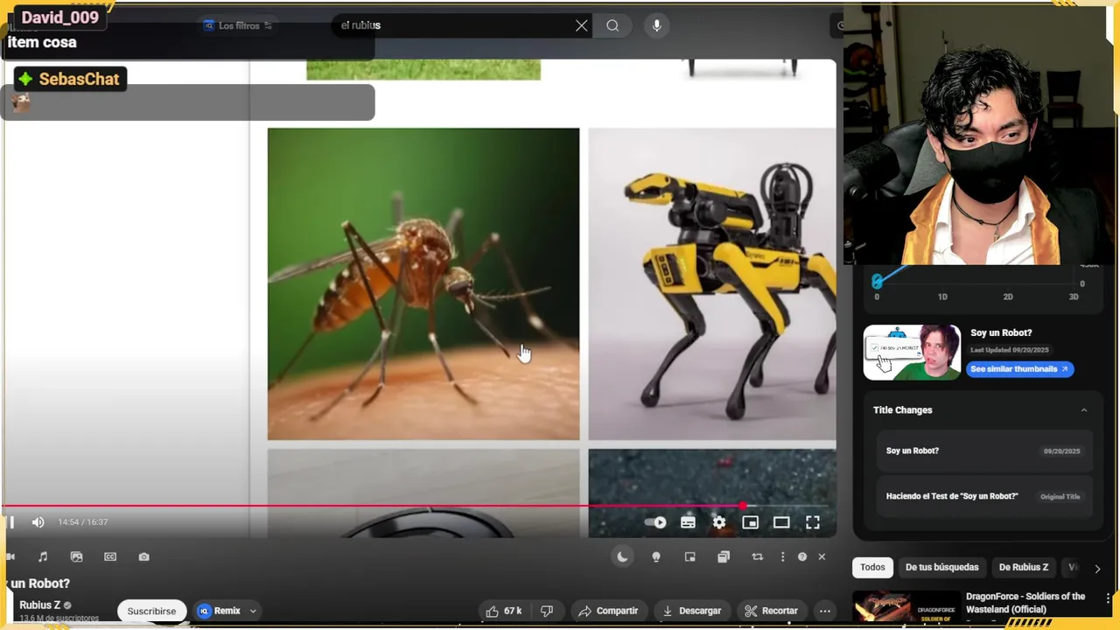Take a screenshot with the camera icon
Viewport: 1120px width, 630px height.
(x=143, y=556)
